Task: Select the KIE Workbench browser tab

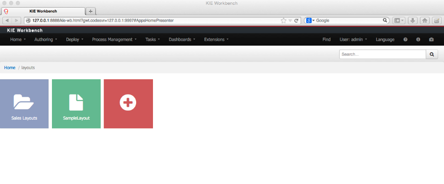Action: pyautogui.click(x=43, y=12)
